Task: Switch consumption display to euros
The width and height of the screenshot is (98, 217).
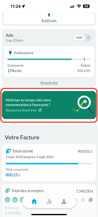Action: click(88, 38)
